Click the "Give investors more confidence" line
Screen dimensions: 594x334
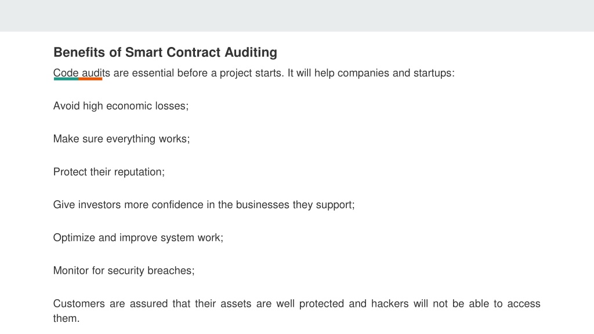pos(204,205)
